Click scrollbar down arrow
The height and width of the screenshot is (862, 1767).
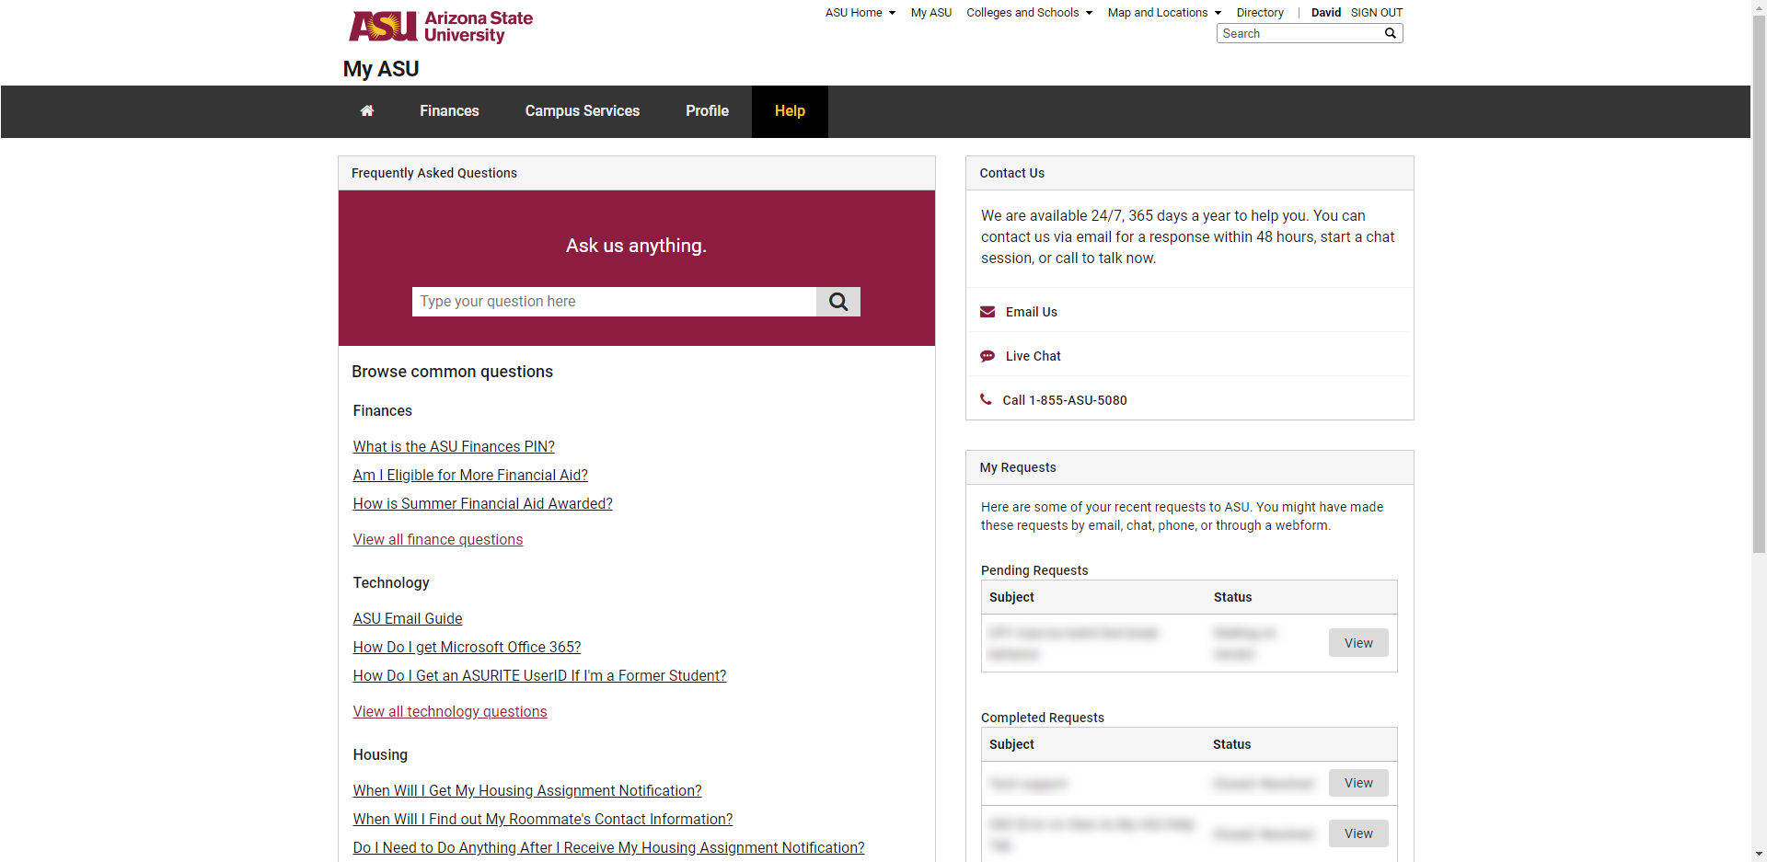click(x=1759, y=854)
